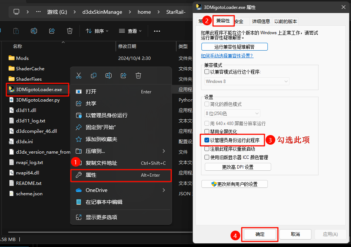Viewport: 351px width, 247px height.
Task: Click 运行兼容性疑难解答 button
Action: 234,47
